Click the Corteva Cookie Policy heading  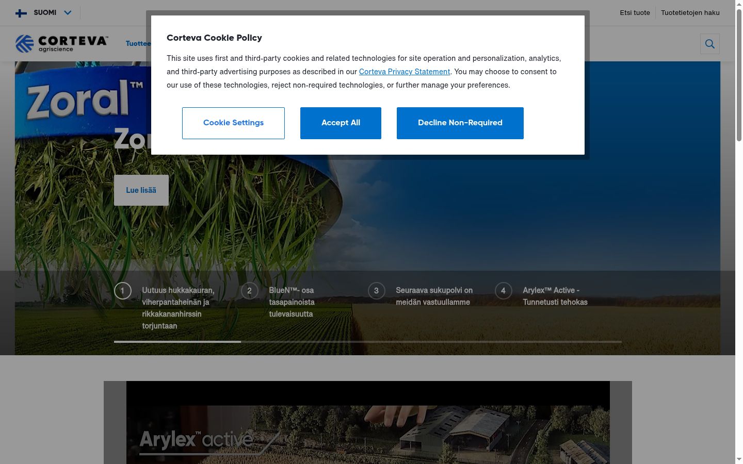(x=214, y=38)
